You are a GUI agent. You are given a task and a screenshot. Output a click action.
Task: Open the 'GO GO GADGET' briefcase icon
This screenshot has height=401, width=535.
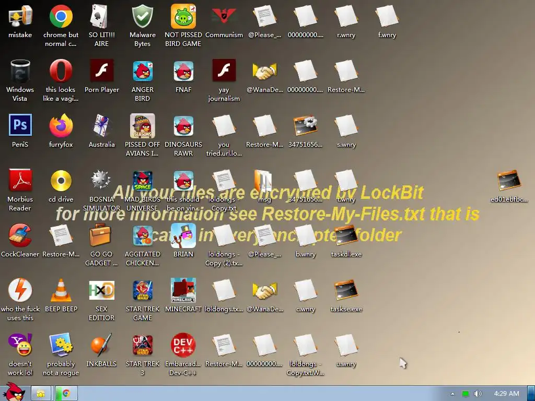point(101,235)
